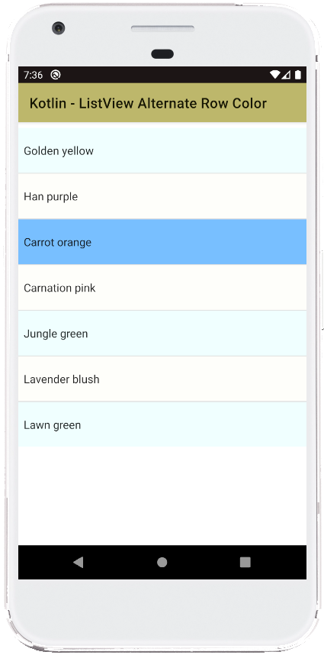Tap the 7:36 clock in status bar
Screen dimensions: 324x655
(x=33, y=75)
